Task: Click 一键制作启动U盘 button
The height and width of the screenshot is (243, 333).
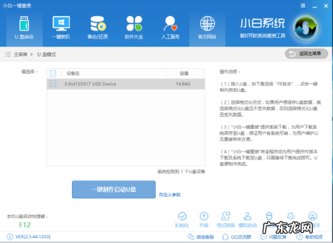Action: [114, 189]
